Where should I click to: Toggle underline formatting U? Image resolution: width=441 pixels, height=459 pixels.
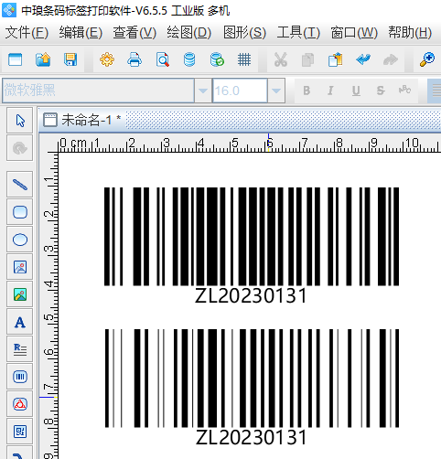[356, 91]
